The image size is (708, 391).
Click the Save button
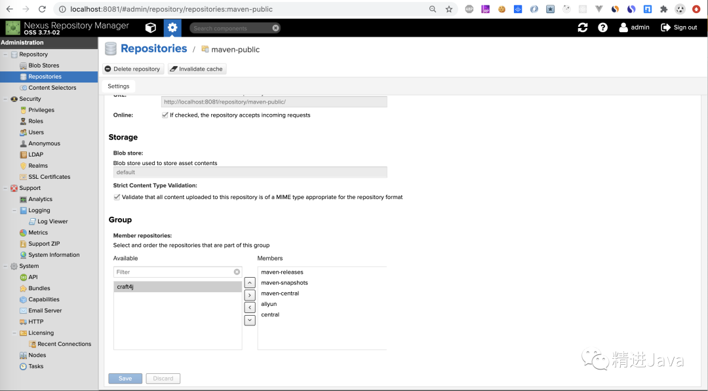[125, 379]
